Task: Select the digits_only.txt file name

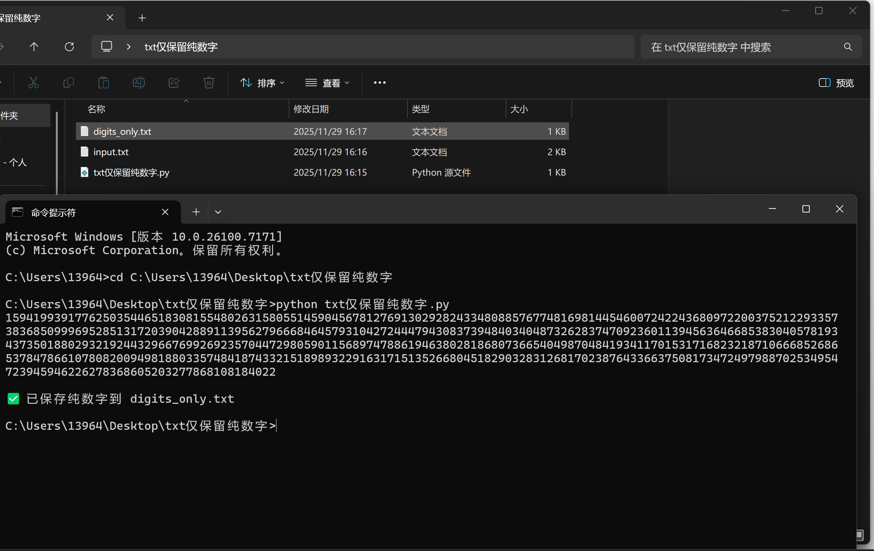Action: pos(122,131)
